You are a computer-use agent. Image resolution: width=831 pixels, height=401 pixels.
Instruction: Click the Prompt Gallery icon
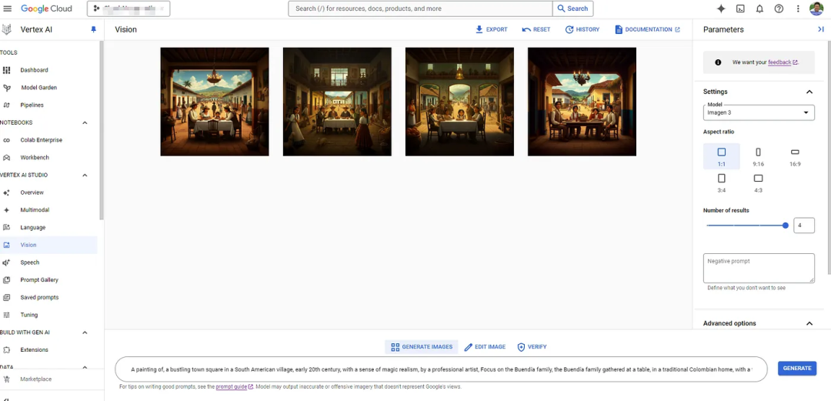coord(6,280)
